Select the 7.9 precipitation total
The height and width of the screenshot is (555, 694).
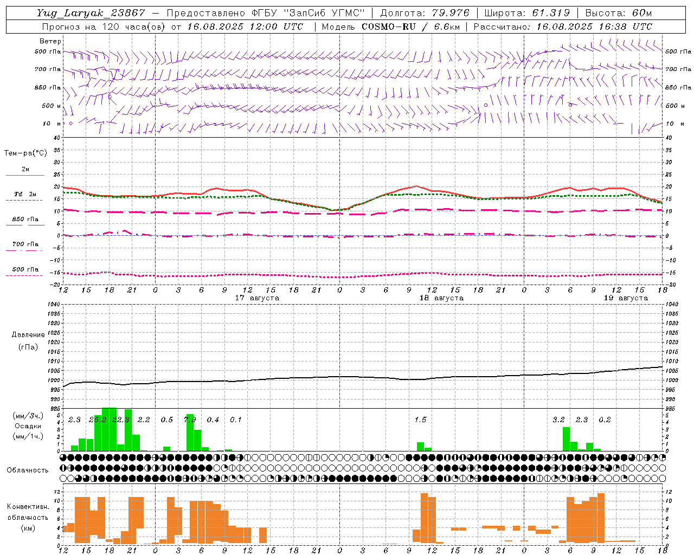click(x=190, y=420)
